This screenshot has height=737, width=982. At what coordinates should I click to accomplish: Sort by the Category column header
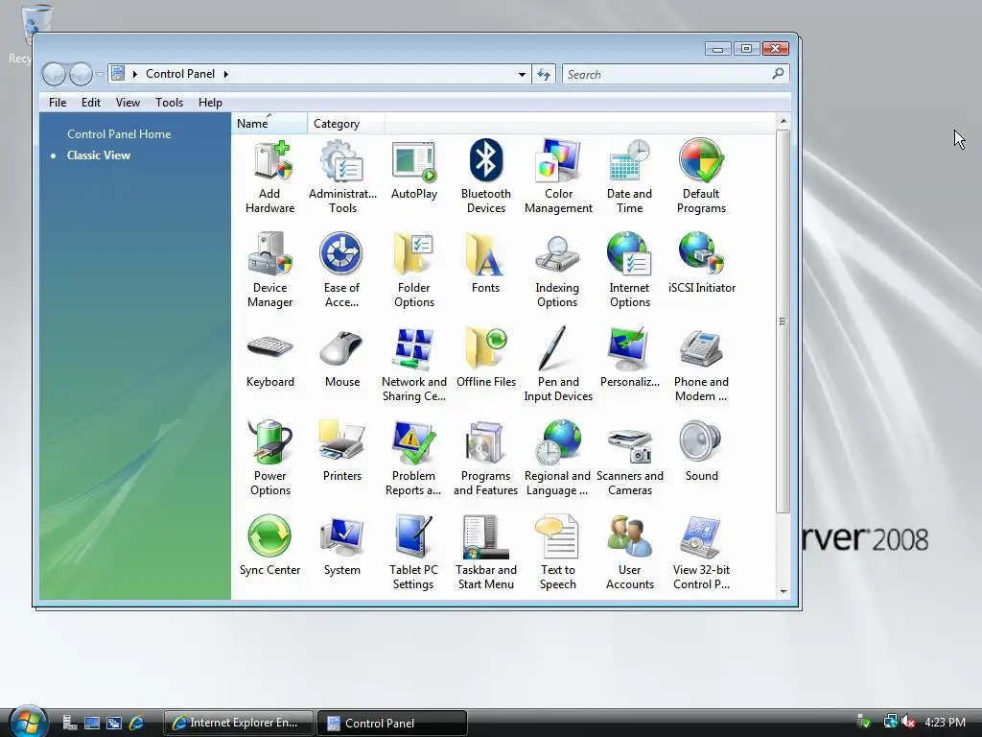345,124
